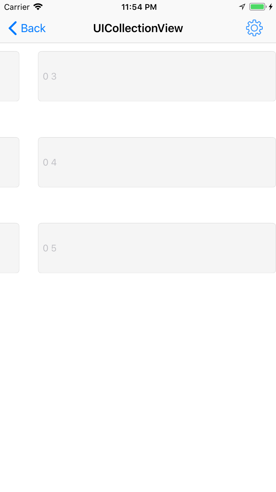Select the cell labeled 0 3
Image resolution: width=276 pixels, height=492 pixels.
157,76
